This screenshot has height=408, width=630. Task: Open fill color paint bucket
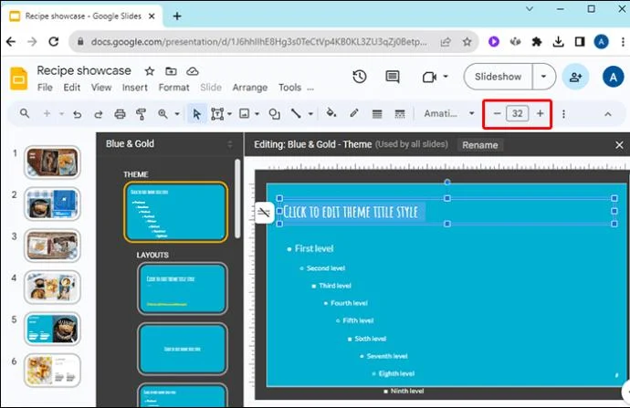tap(331, 113)
